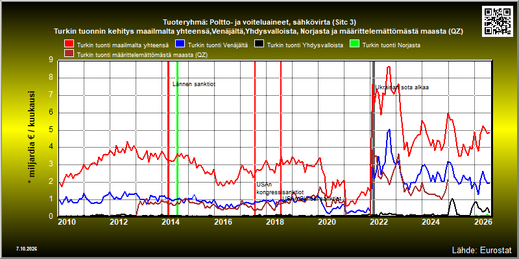Click the QR code image
519x259 pixels.
pos(497,21)
